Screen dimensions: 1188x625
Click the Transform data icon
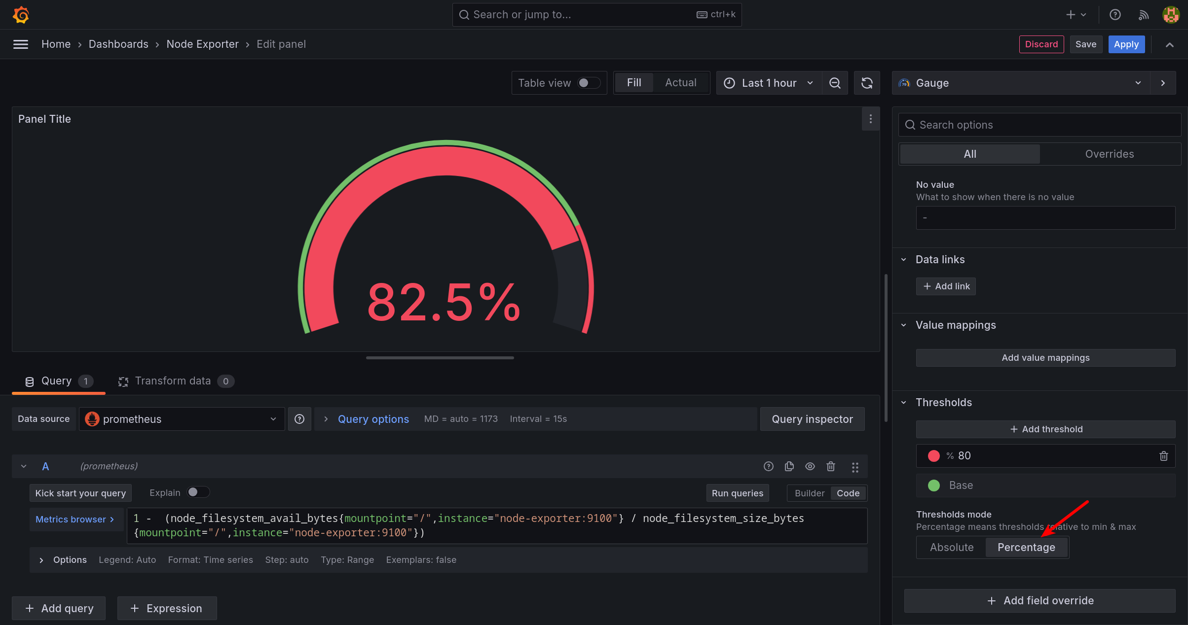click(123, 382)
